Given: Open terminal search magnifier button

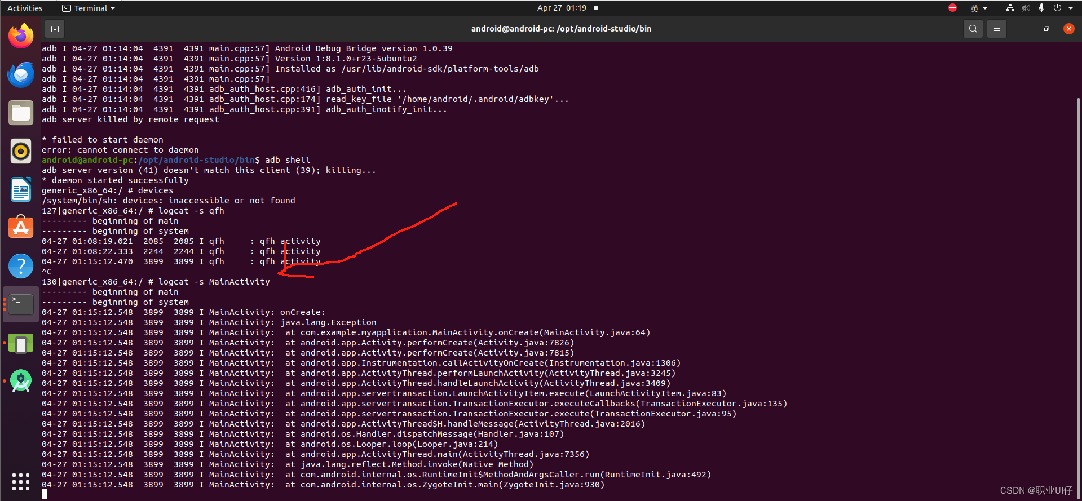Looking at the screenshot, I should 973,29.
